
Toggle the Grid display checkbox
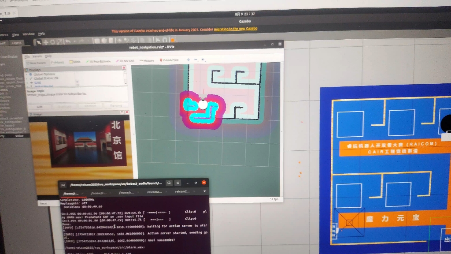coord(77,82)
